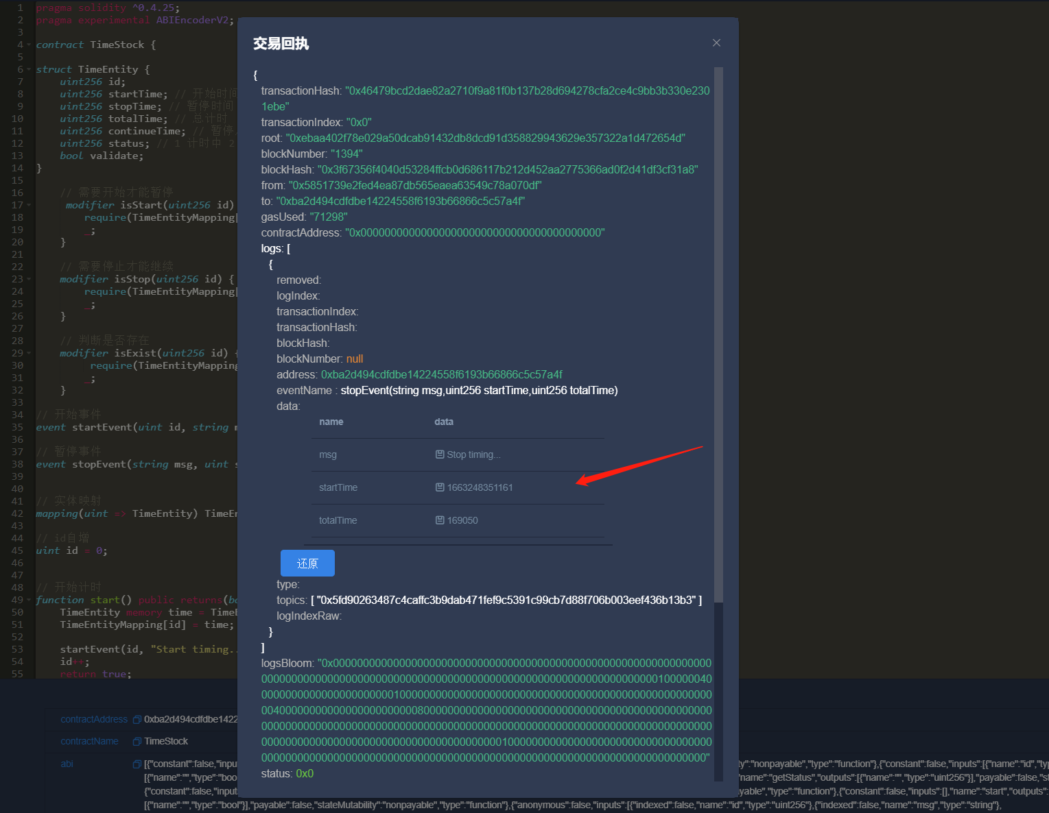The height and width of the screenshot is (813, 1049).
Task: Collapse the TimeEntity struct code block
Action: pos(29,69)
